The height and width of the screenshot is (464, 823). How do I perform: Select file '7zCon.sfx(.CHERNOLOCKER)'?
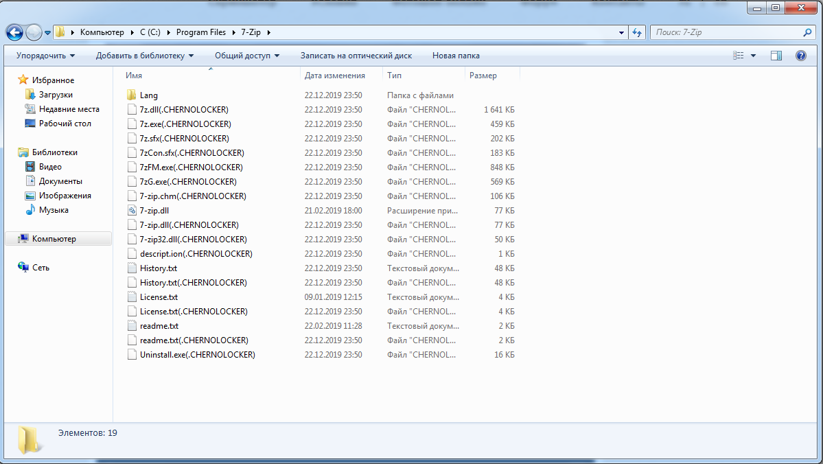click(x=192, y=153)
